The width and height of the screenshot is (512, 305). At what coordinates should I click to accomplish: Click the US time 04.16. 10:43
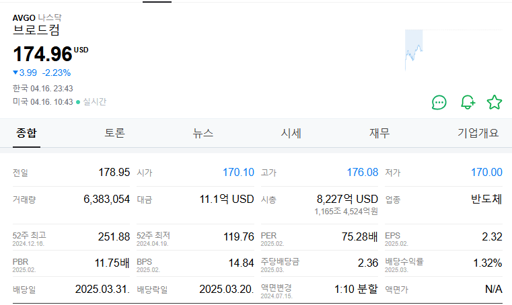pos(52,101)
